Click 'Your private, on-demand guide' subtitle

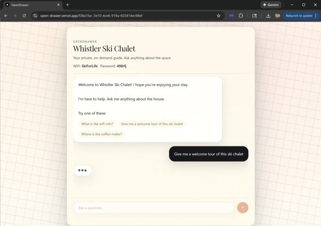pyautogui.click(x=122, y=58)
